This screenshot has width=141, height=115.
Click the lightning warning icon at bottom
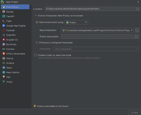click(35, 106)
